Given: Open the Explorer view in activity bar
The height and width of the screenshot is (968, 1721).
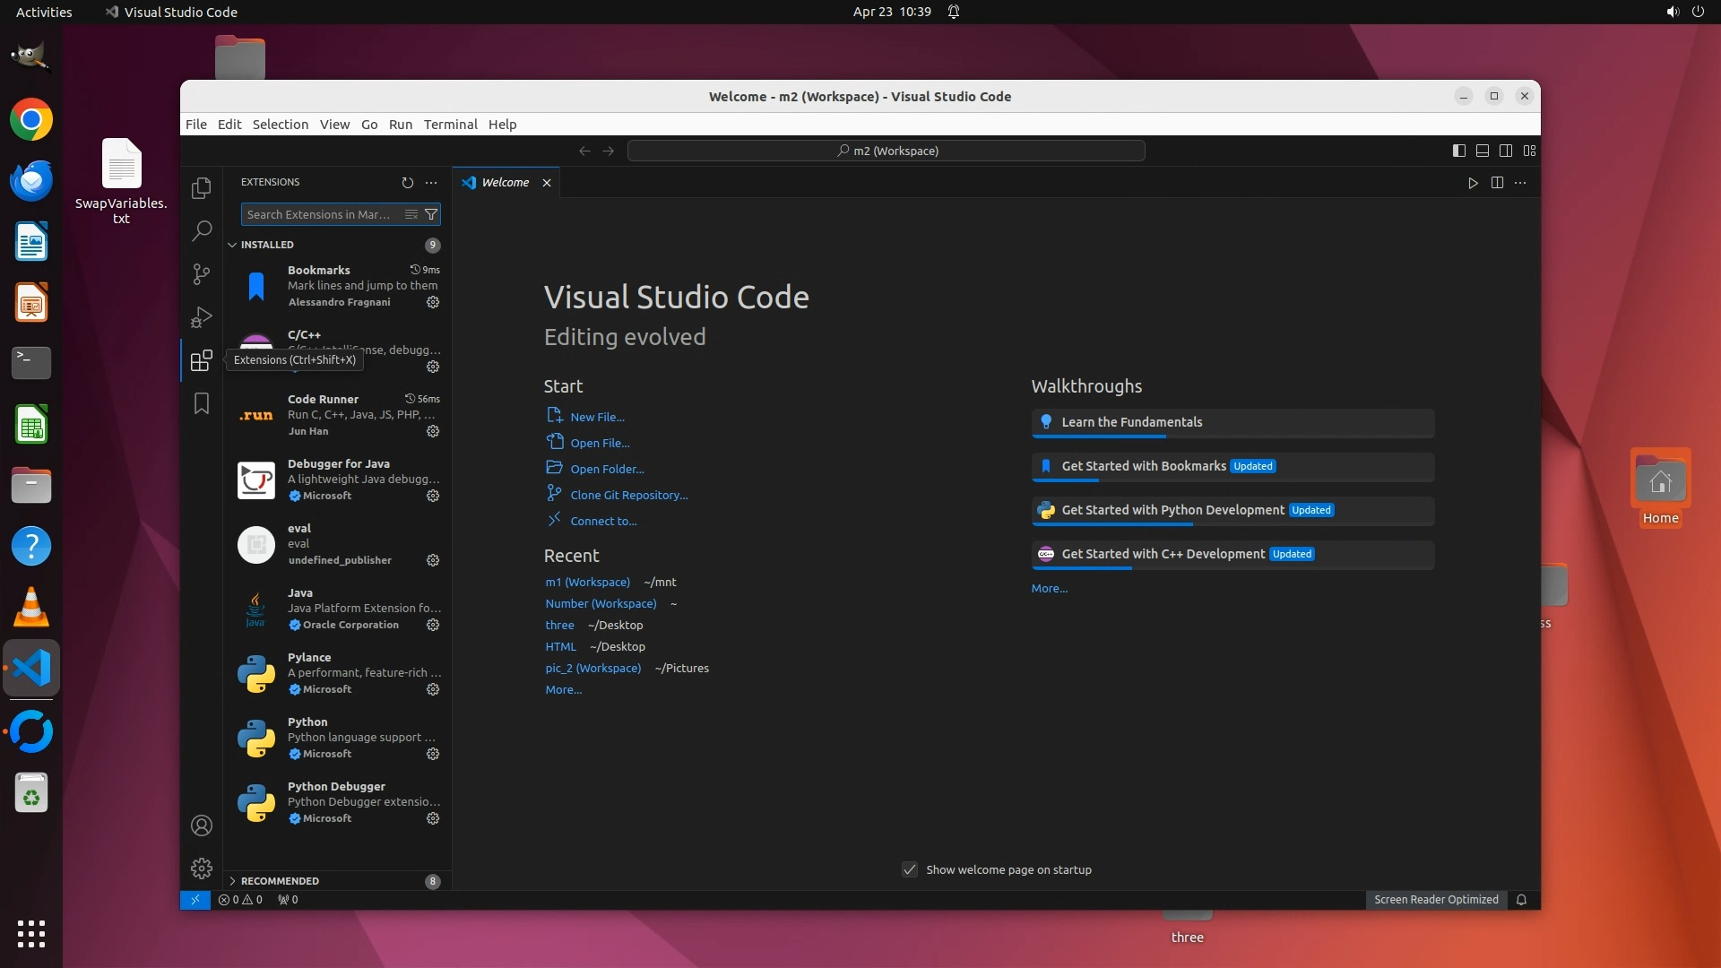Looking at the screenshot, I should pyautogui.click(x=202, y=188).
